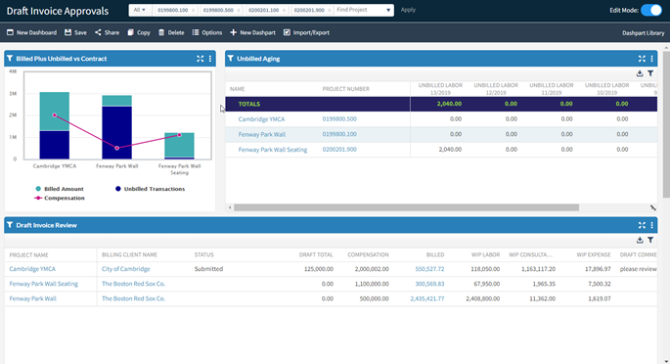Remove project chip 0200201.100
The width and height of the screenshot is (670, 364).
point(285,10)
